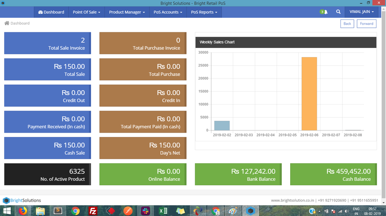Show hidden system tray icons
The width and height of the screenshot is (386, 216).
pyautogui.click(x=320, y=211)
